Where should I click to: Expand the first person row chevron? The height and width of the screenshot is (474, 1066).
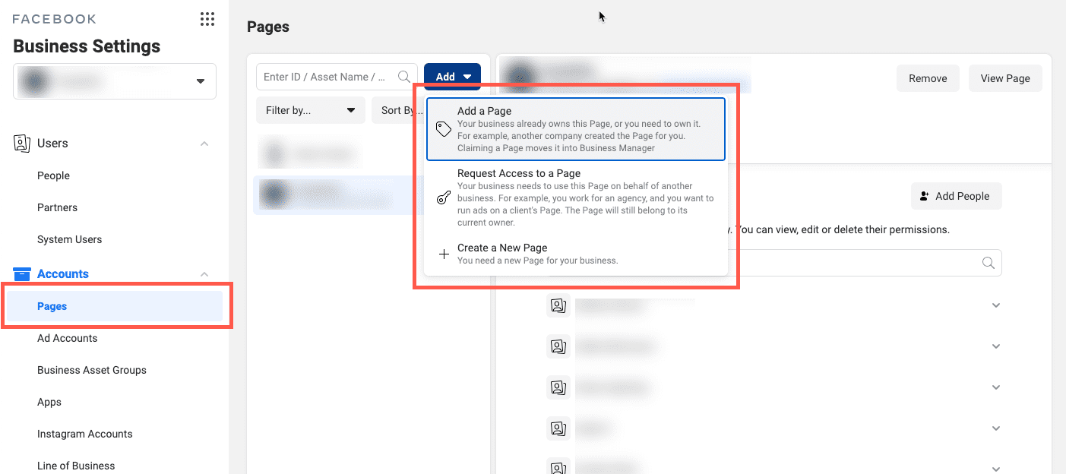pos(996,305)
